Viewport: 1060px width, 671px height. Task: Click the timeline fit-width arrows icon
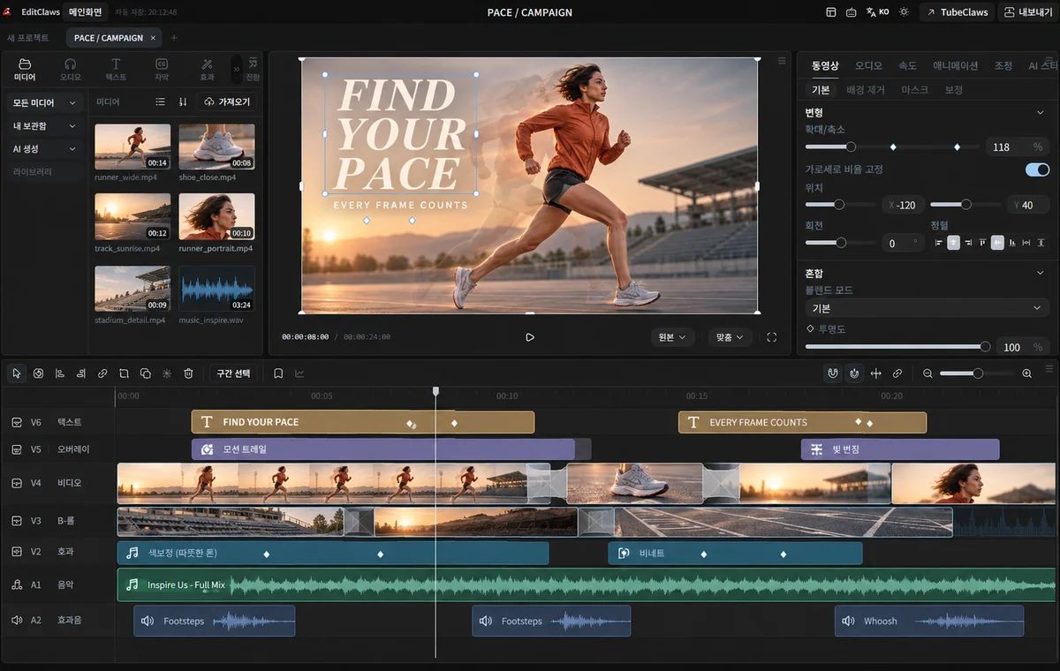click(875, 373)
